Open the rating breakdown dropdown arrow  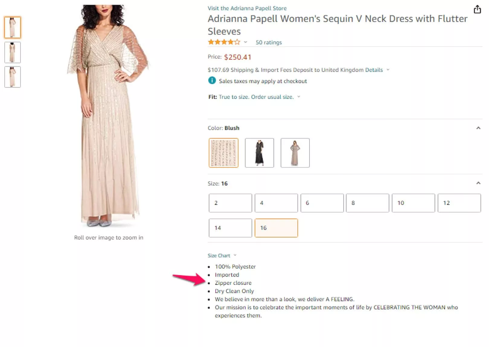point(245,42)
